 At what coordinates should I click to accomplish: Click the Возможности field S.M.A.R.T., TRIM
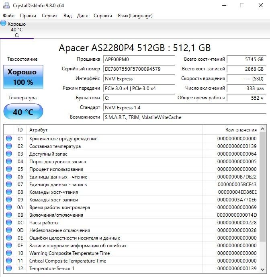(184, 117)
